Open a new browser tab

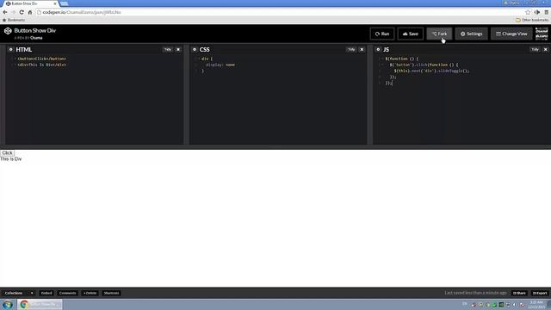(x=64, y=3)
